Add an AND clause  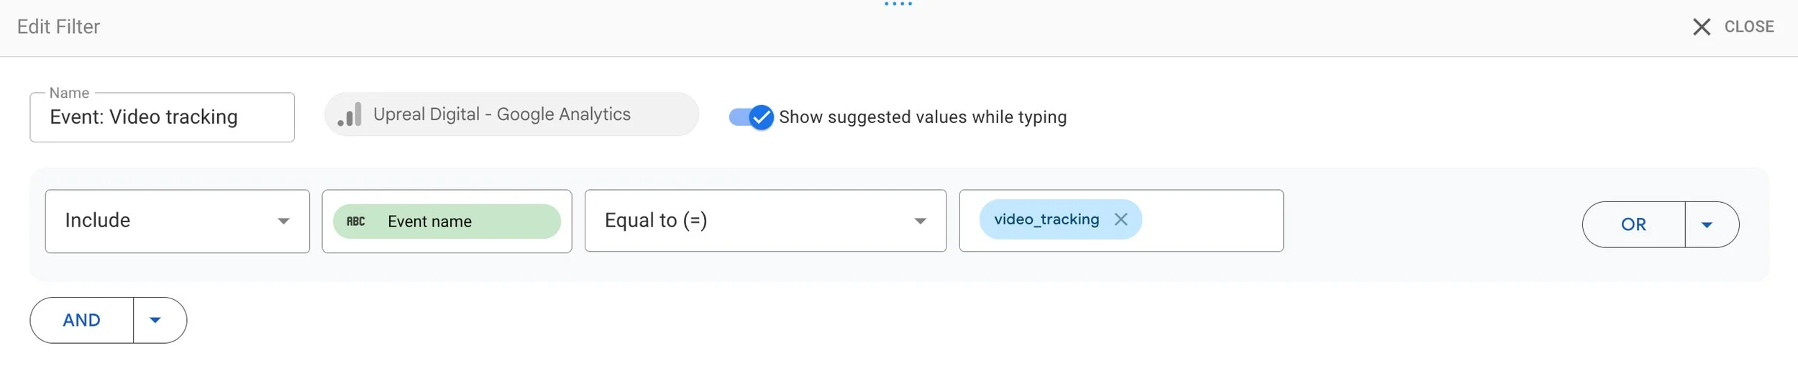click(82, 321)
